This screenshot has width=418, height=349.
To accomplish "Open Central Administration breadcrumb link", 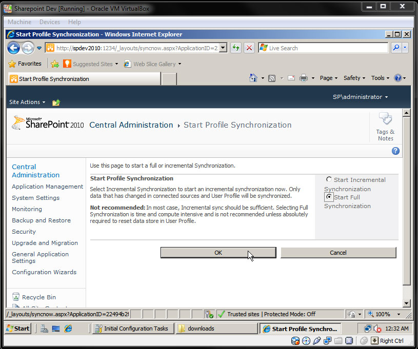I will point(131,125).
